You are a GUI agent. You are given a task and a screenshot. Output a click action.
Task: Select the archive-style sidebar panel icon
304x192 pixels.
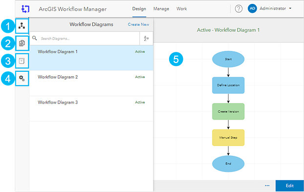coord(22,61)
